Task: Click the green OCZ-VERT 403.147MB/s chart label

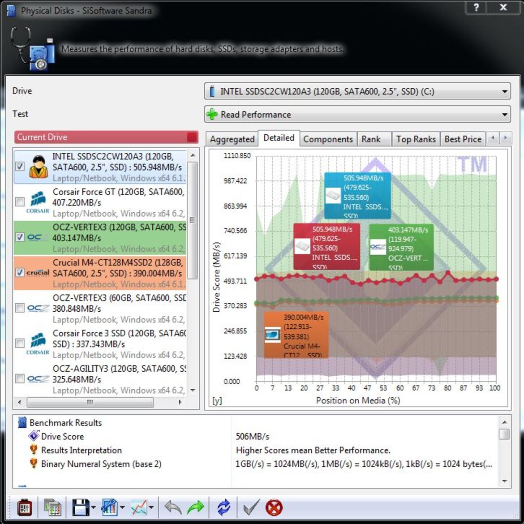Action: [x=401, y=247]
